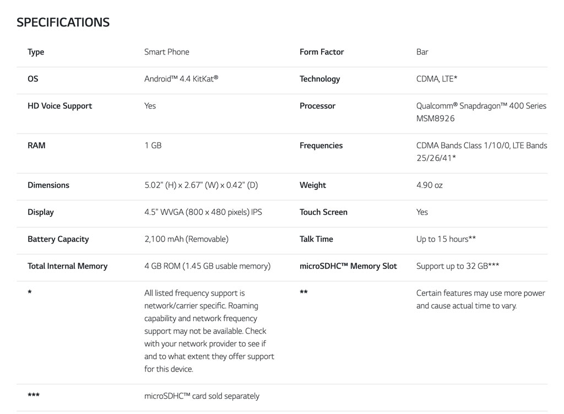The width and height of the screenshot is (564, 414).
Task: Click the Form Factor label
Action: [x=322, y=52]
